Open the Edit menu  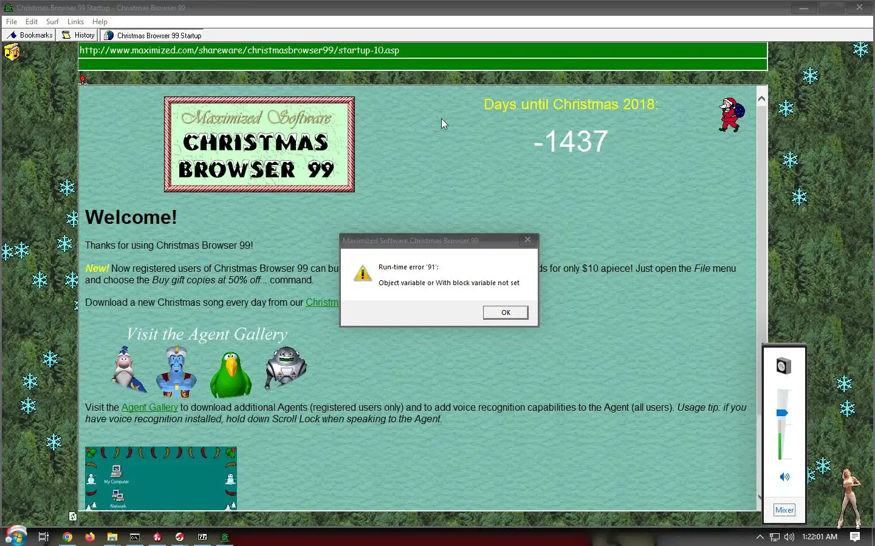point(32,22)
